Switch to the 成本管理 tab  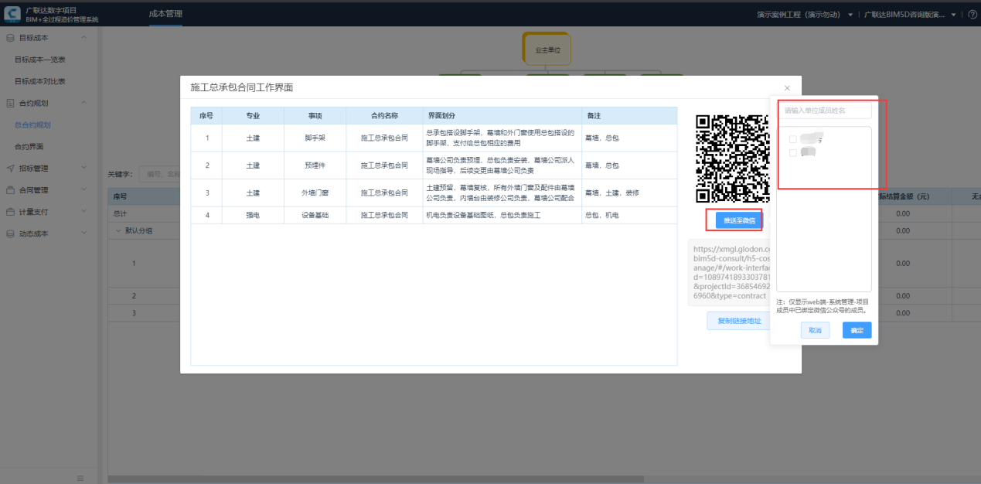pos(165,14)
